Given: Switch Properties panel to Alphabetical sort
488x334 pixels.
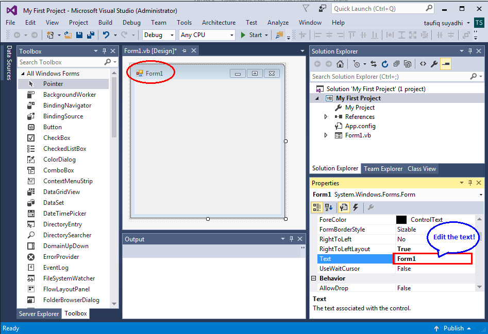Looking at the screenshot, I should tap(329, 207).
